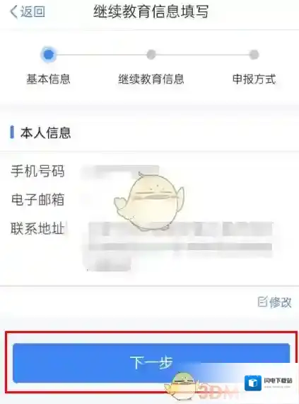
Task: Proceed with the 下一步 button
Action: pos(151,363)
